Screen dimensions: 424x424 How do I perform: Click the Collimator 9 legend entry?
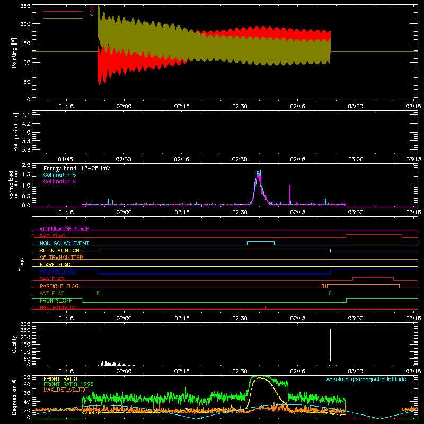[59, 181]
